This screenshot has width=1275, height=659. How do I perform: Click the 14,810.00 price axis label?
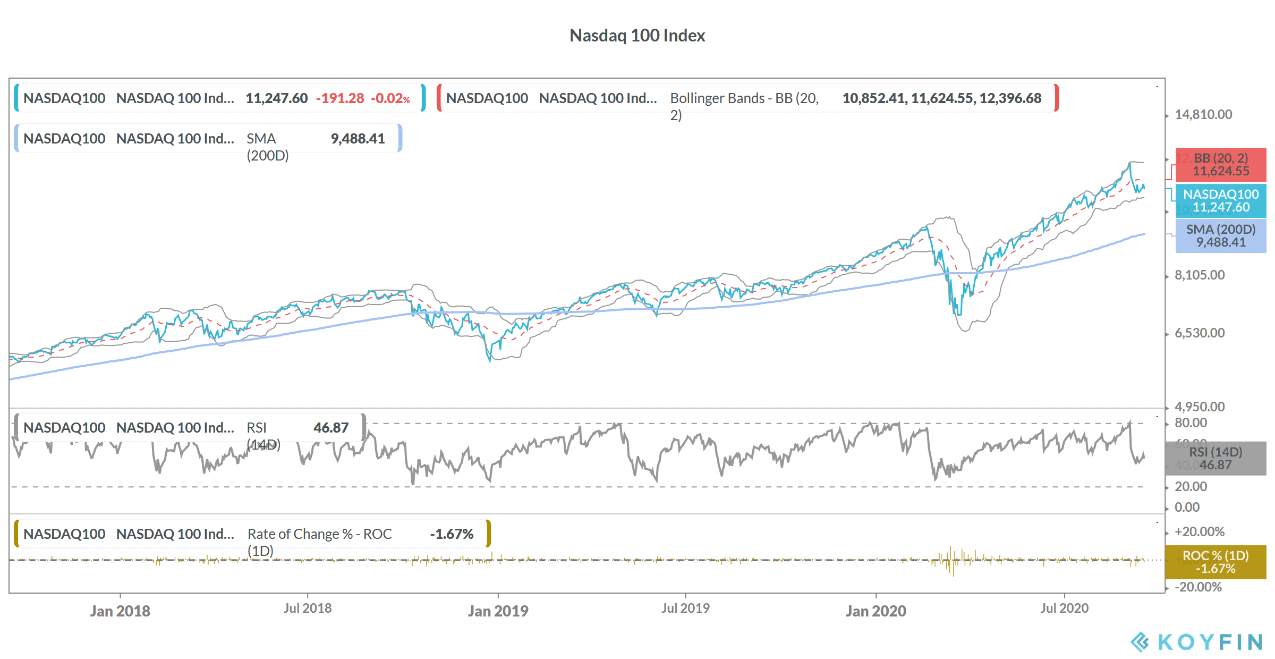(x=1203, y=115)
